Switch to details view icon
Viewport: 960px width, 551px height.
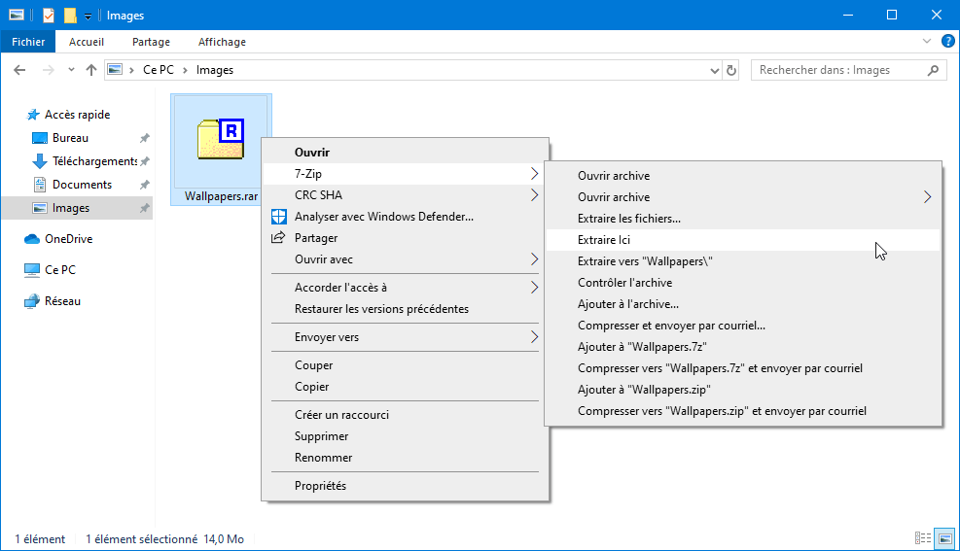[923, 538]
